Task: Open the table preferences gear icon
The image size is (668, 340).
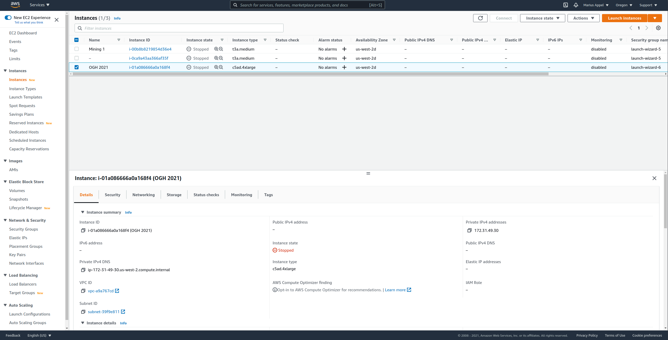Action: pos(658,28)
